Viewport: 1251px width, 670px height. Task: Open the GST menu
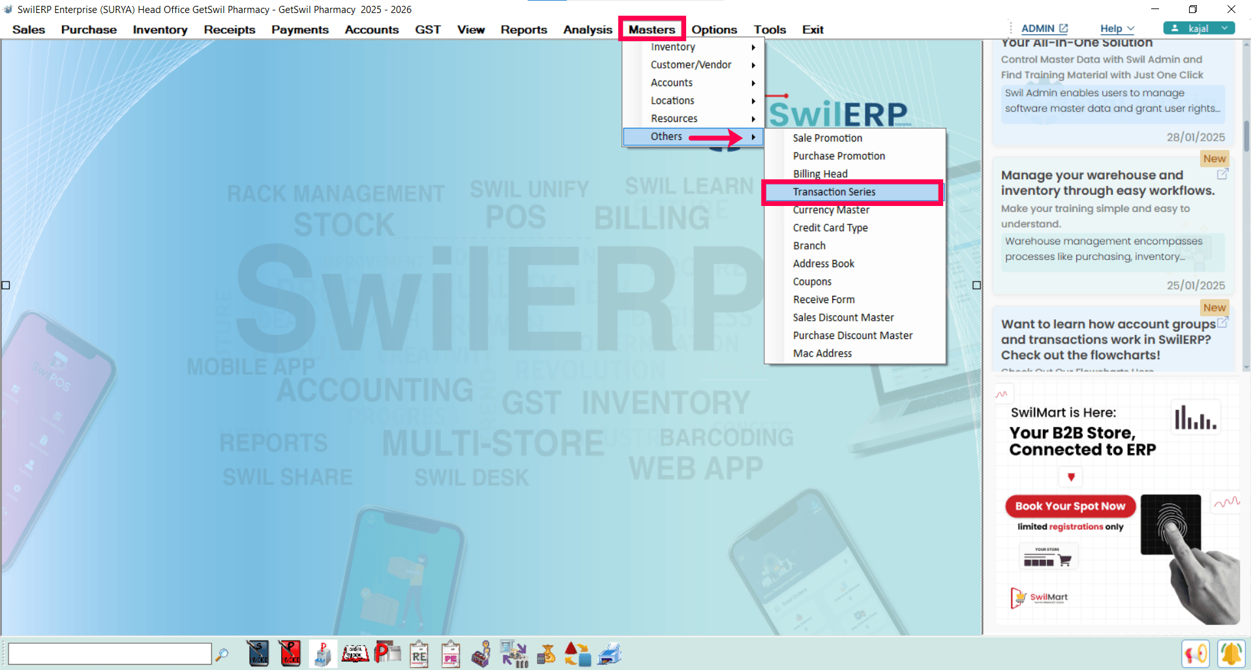pos(428,29)
